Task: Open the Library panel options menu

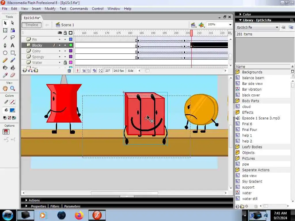Action: pos(292,20)
